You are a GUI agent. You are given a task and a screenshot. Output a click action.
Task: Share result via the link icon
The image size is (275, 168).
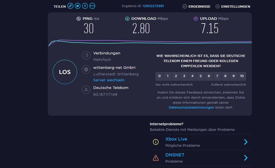pyautogui.click(x=70, y=6)
